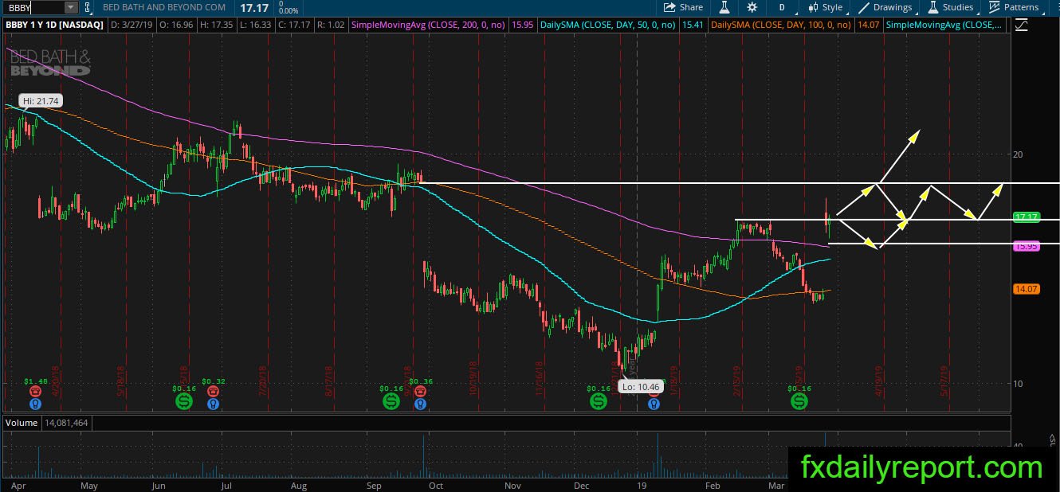Click the December $0.16 dividend icon
The width and height of the screenshot is (1060, 492).
pyautogui.click(x=599, y=402)
